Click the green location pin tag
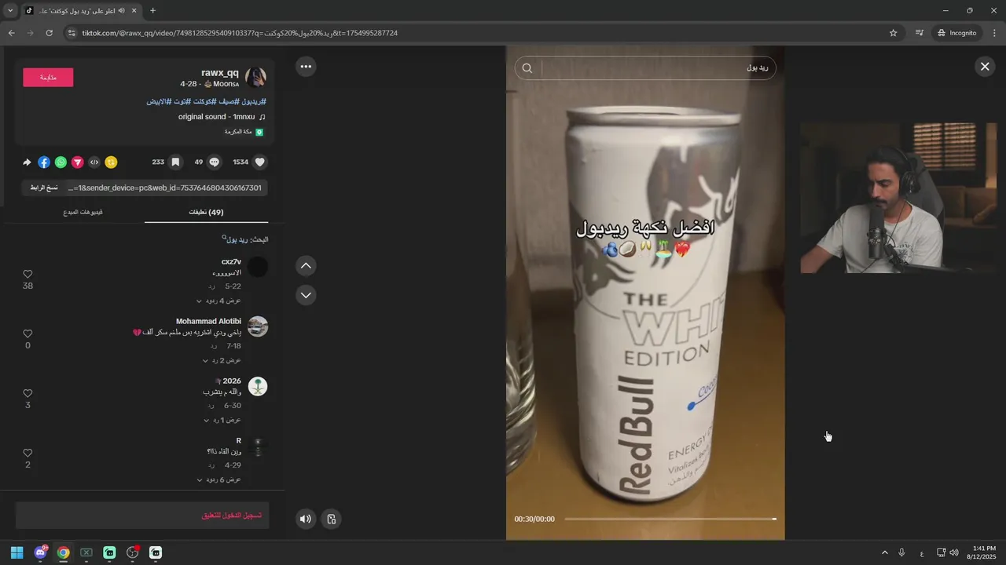 tap(259, 132)
